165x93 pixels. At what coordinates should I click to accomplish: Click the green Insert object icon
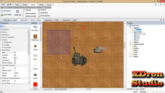[x=2, y=15]
